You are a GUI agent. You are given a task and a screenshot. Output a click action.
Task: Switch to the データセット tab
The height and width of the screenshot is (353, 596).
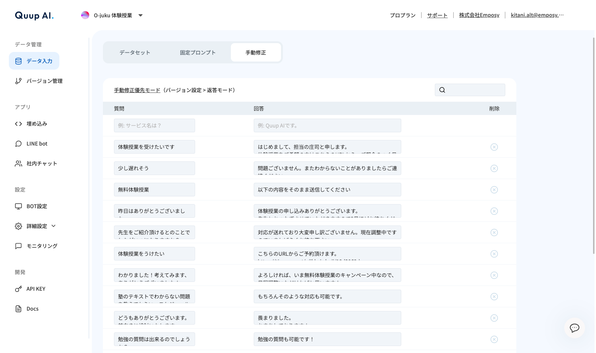click(135, 53)
